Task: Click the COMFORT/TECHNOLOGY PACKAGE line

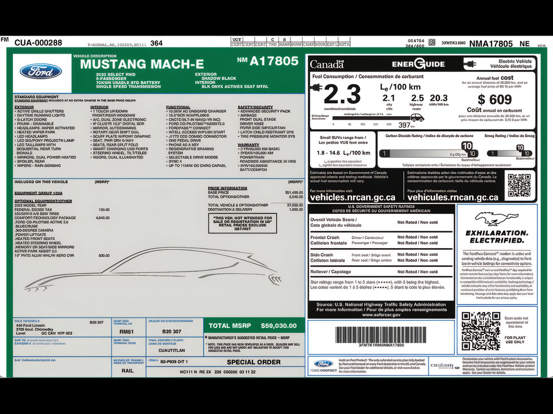Action: point(62,218)
